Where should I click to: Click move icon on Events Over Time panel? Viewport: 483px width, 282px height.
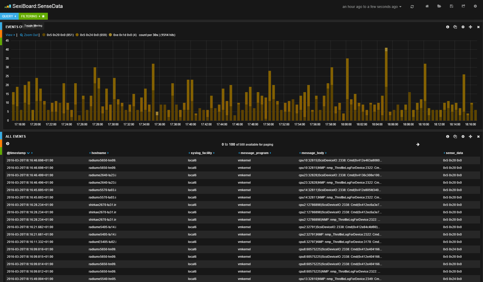tap(470, 27)
